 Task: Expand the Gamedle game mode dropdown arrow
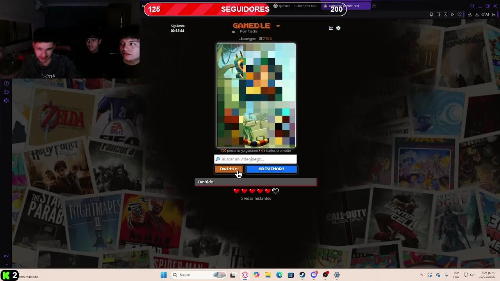(278, 26)
